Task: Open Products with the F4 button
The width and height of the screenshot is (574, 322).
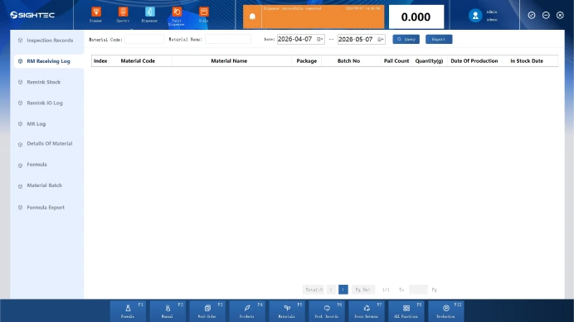Action: click(247, 311)
